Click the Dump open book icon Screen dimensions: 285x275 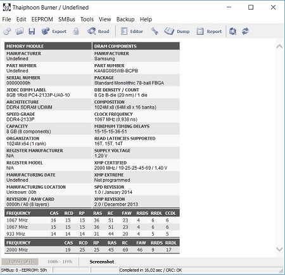click(169, 31)
